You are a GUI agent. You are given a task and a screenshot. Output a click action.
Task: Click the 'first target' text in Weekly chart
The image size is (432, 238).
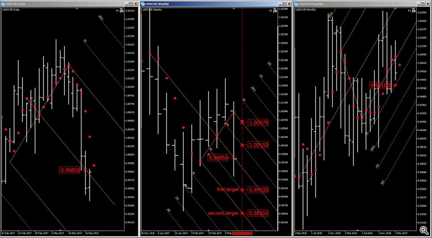[228, 189]
